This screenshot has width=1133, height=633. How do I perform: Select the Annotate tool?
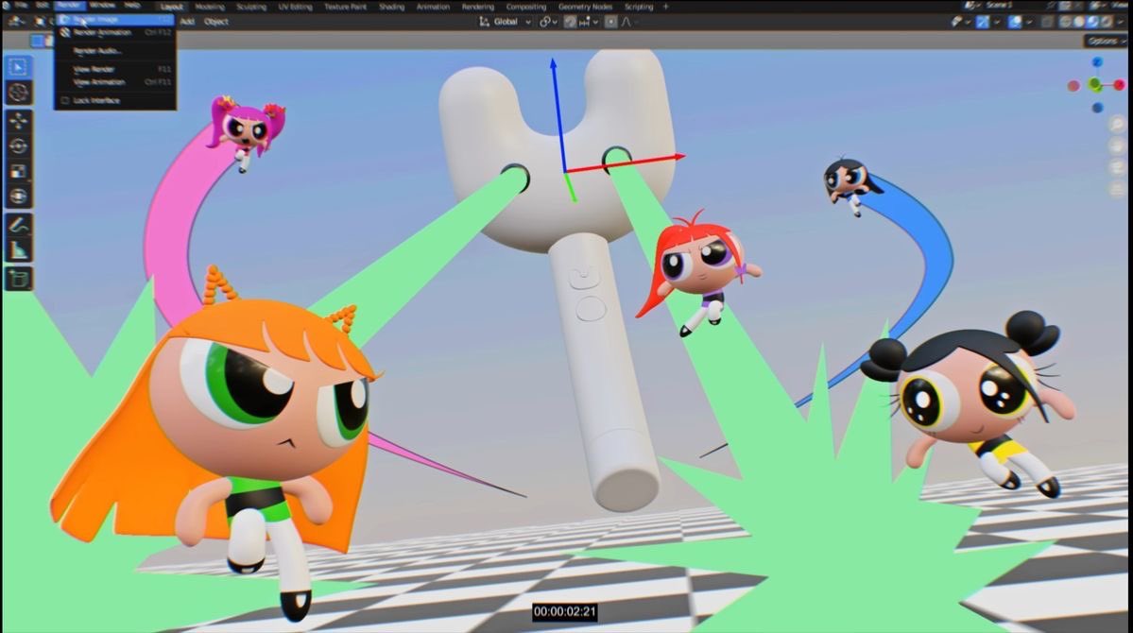pyautogui.click(x=18, y=226)
